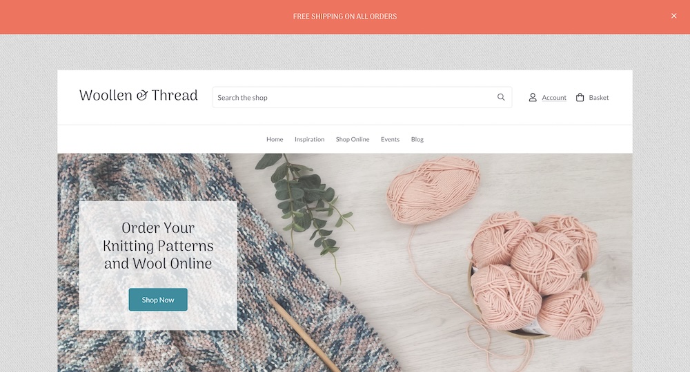This screenshot has height=372, width=690.
Task: Click the single pink yarn ball
Action: pyautogui.click(x=433, y=190)
